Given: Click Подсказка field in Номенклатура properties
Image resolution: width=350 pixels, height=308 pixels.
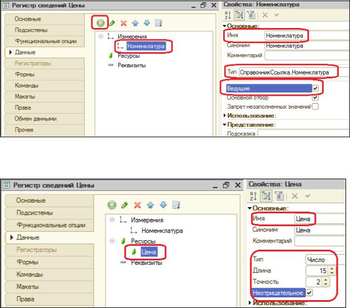Looking at the screenshot, I should tap(303, 133).
